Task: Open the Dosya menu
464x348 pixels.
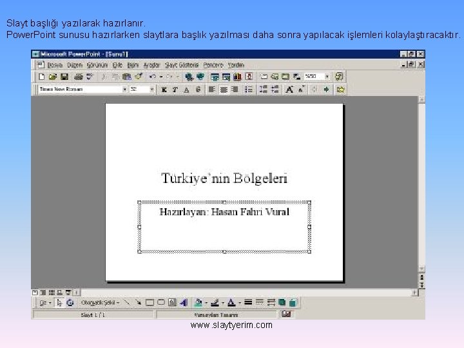Action: [x=55, y=65]
